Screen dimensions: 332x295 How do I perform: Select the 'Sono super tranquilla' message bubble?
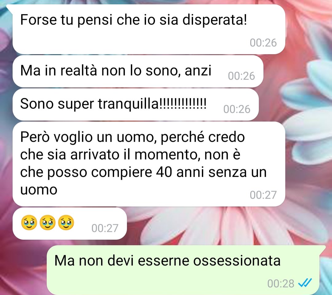click(x=136, y=105)
